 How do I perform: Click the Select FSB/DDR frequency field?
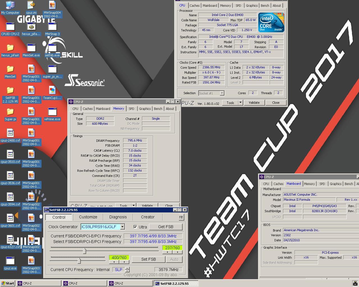tap(153, 242)
